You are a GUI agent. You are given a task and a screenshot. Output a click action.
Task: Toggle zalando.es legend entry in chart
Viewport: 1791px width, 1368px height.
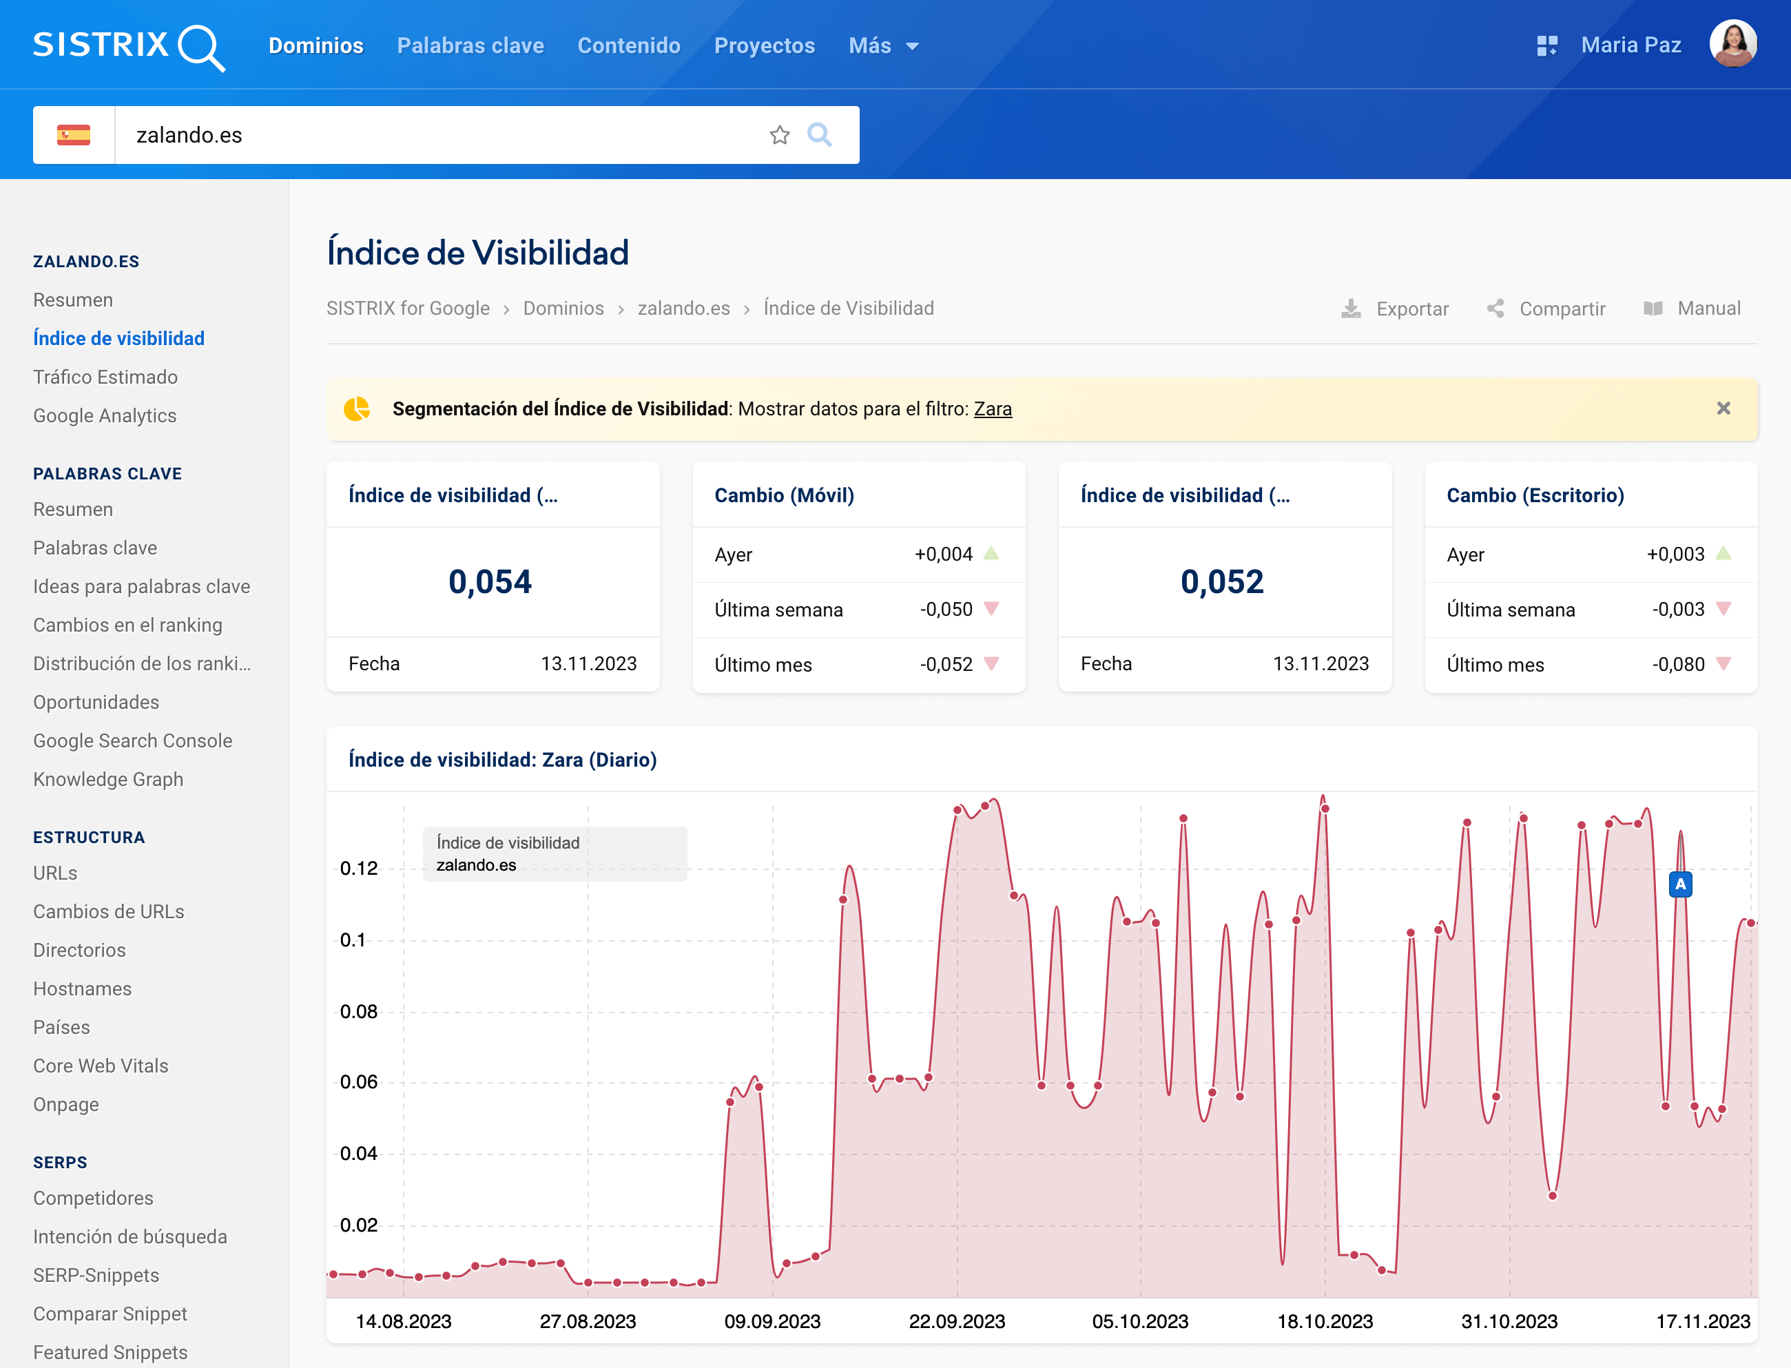[x=476, y=864]
